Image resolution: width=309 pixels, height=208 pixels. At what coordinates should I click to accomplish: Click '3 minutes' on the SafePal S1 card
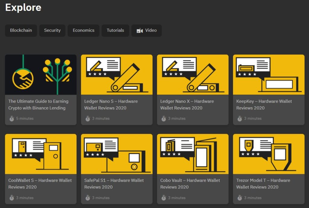coord(101,198)
